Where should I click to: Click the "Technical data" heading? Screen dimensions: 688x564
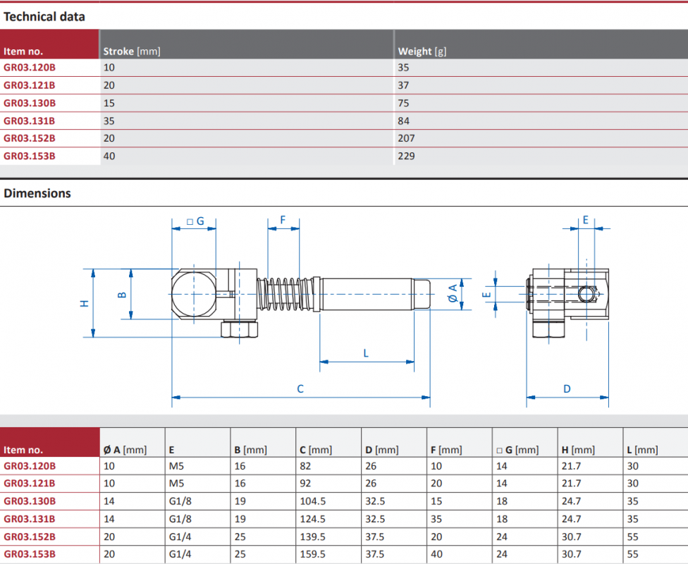pos(44,17)
